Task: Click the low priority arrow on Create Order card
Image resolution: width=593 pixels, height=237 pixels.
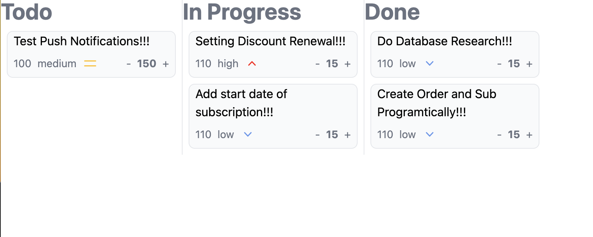Action: pos(430,134)
